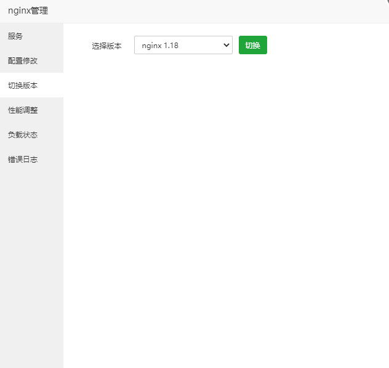
Task: Select the 切换版本 sidebar item
Action: point(31,85)
